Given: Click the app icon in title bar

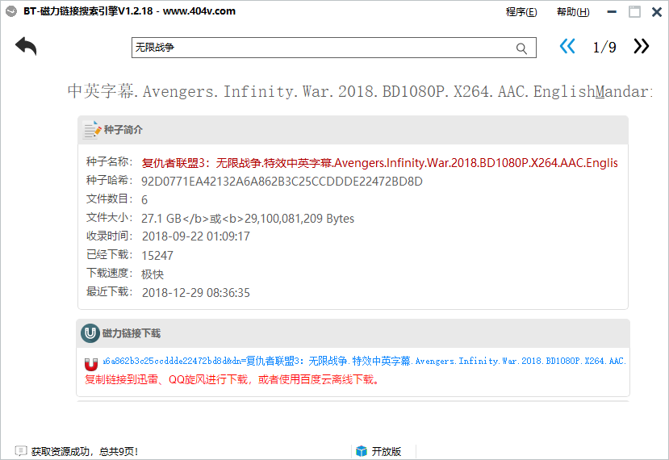Looking at the screenshot, I should click(x=11, y=11).
